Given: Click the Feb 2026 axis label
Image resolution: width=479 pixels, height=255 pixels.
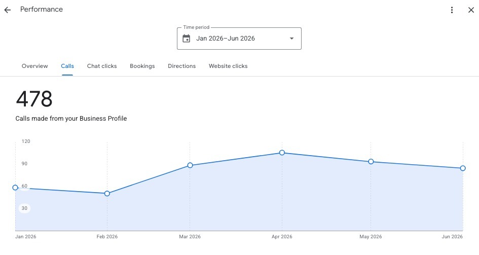Looking at the screenshot, I should [x=107, y=237].
